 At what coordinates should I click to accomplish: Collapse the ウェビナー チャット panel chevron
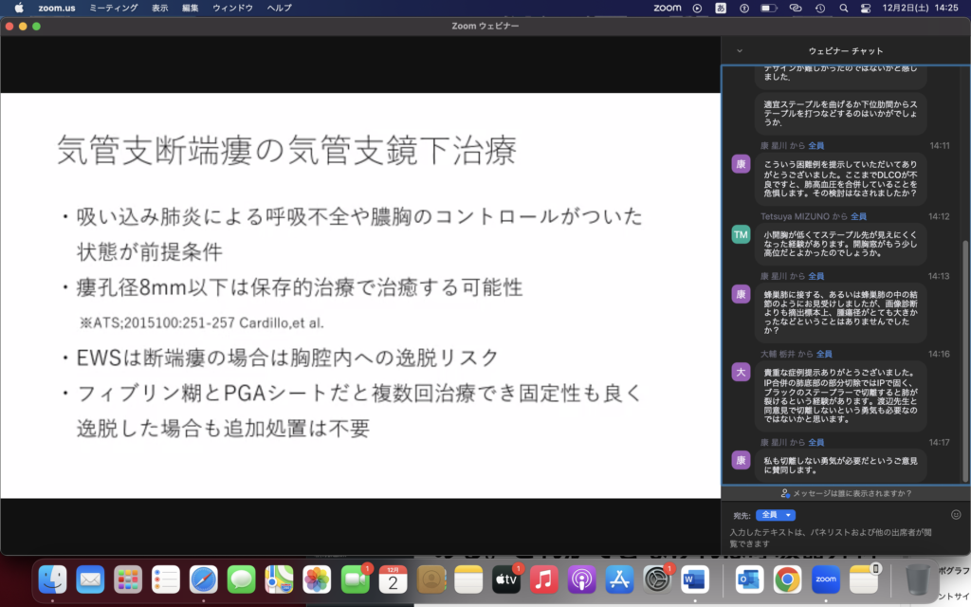coord(740,50)
